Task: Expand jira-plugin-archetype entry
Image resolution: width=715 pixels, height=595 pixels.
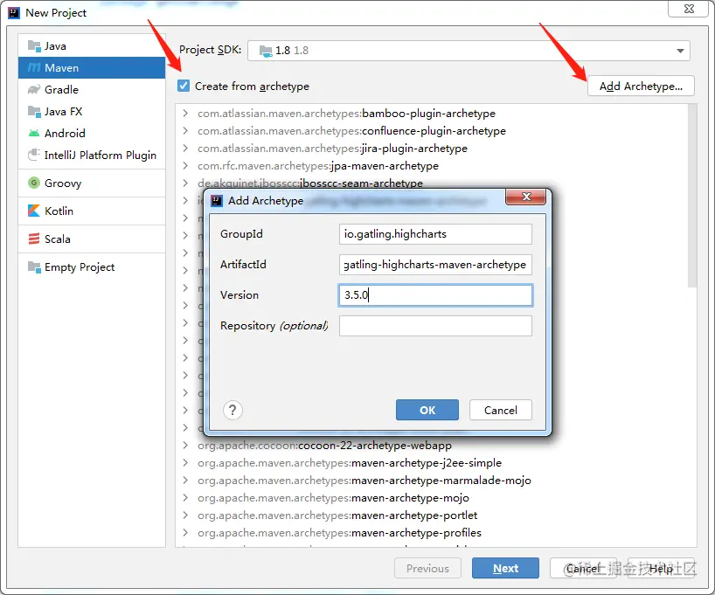Action: pos(185,149)
